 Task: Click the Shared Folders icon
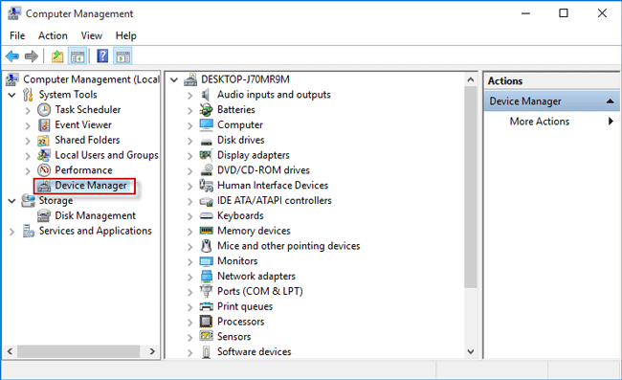[43, 141]
